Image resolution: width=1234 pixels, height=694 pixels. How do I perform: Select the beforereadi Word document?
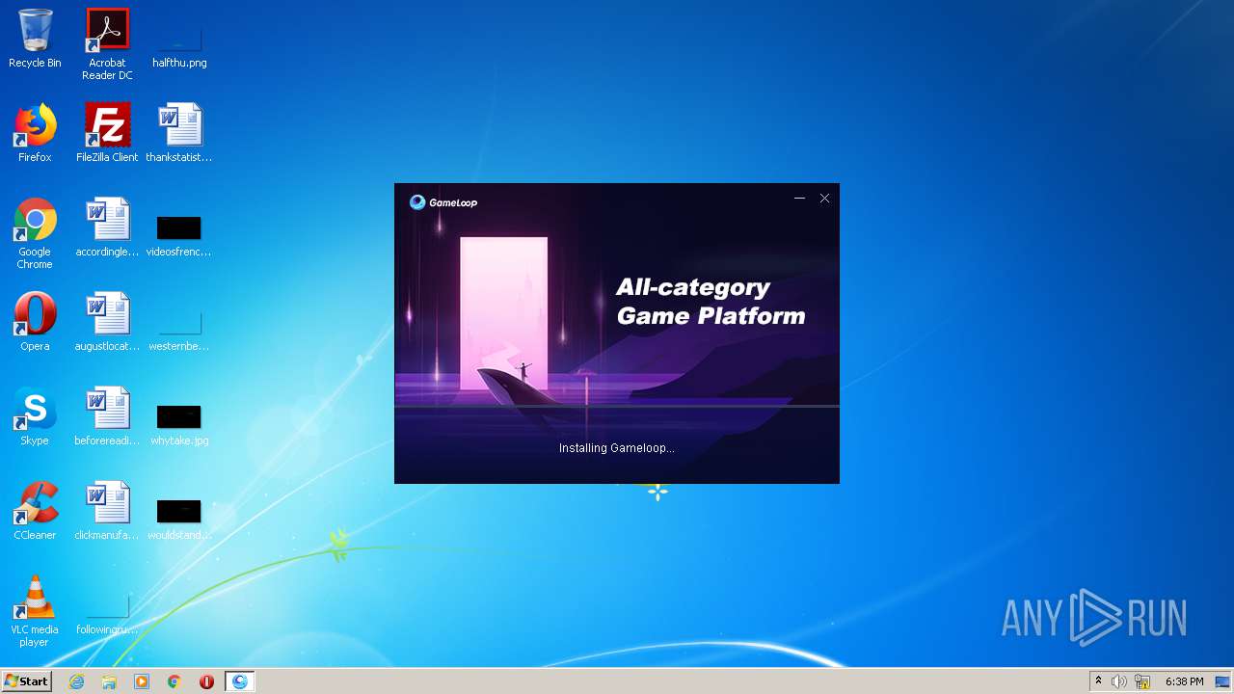(x=107, y=415)
